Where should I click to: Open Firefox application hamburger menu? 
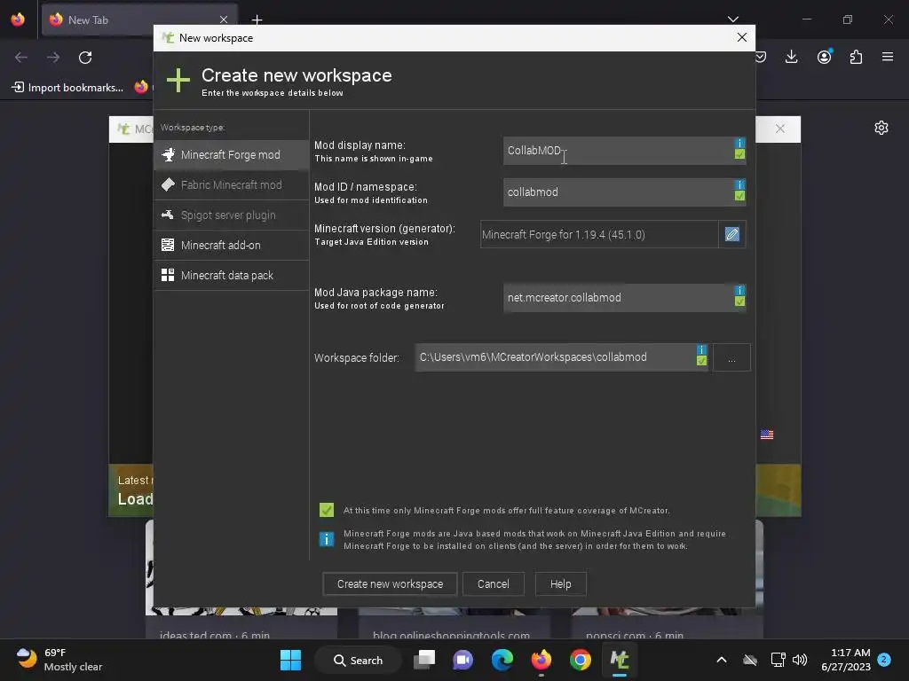point(888,57)
